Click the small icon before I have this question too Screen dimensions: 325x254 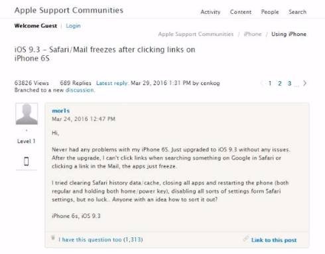click(53, 238)
